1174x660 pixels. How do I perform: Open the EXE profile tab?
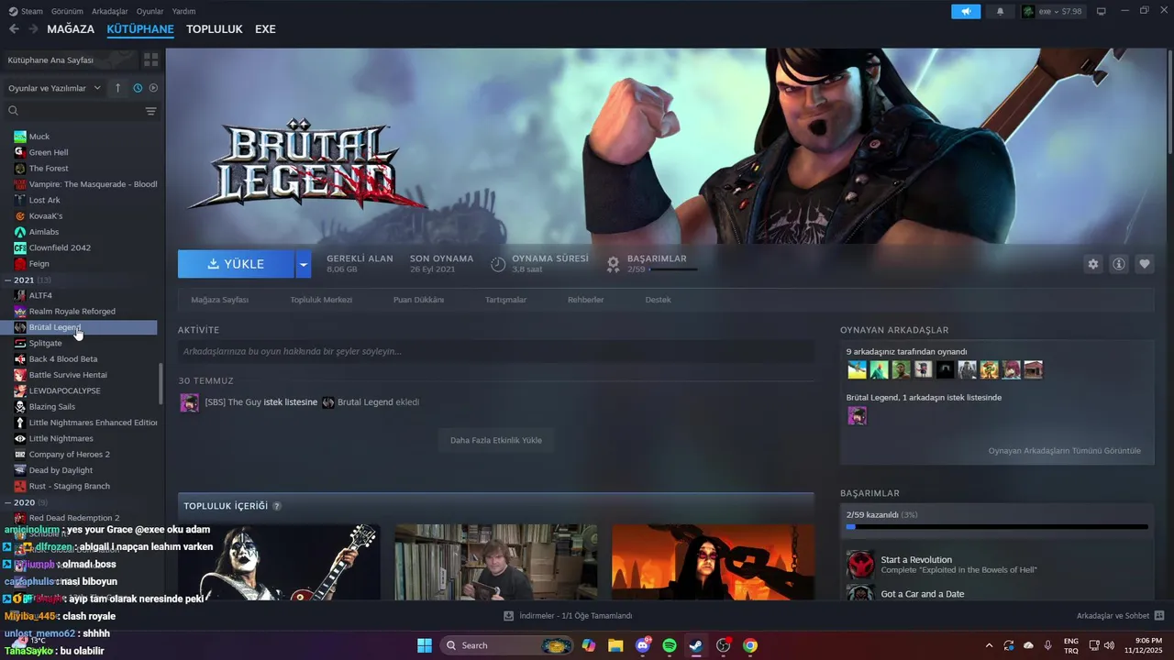265,29
